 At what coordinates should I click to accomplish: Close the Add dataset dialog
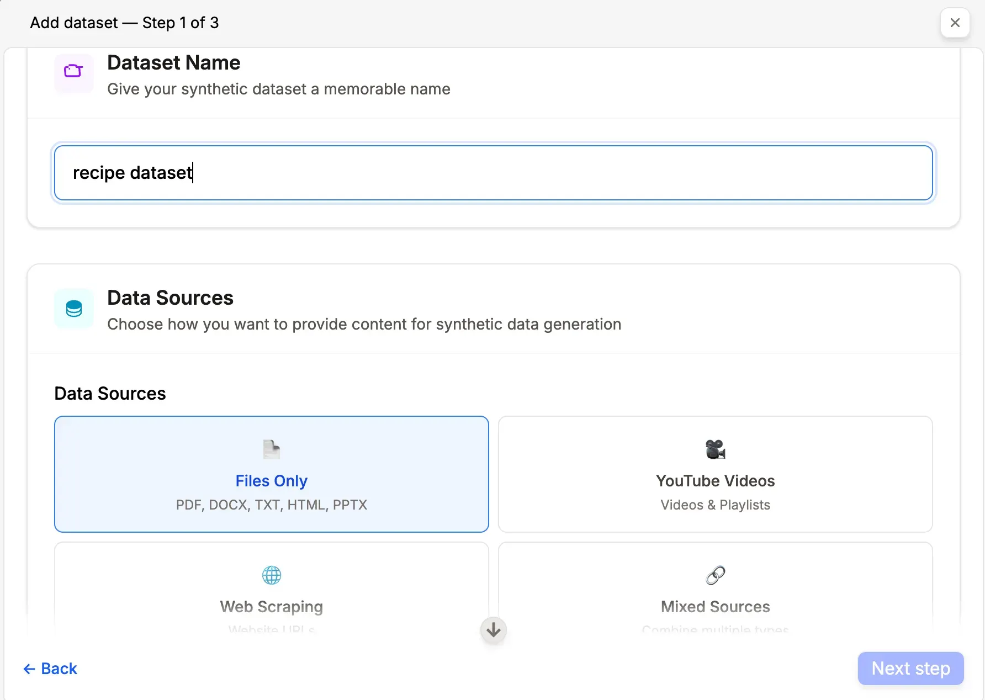(955, 23)
